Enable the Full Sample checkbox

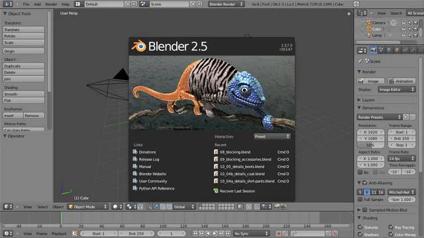point(360,200)
